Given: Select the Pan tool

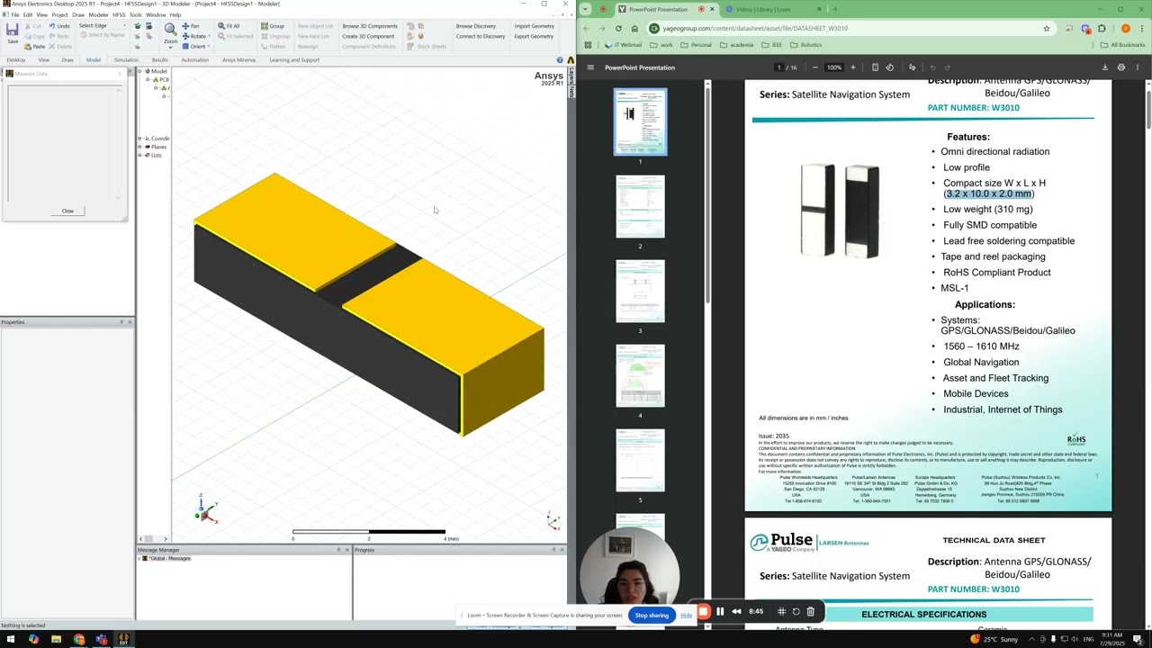Looking at the screenshot, I should pos(191,26).
